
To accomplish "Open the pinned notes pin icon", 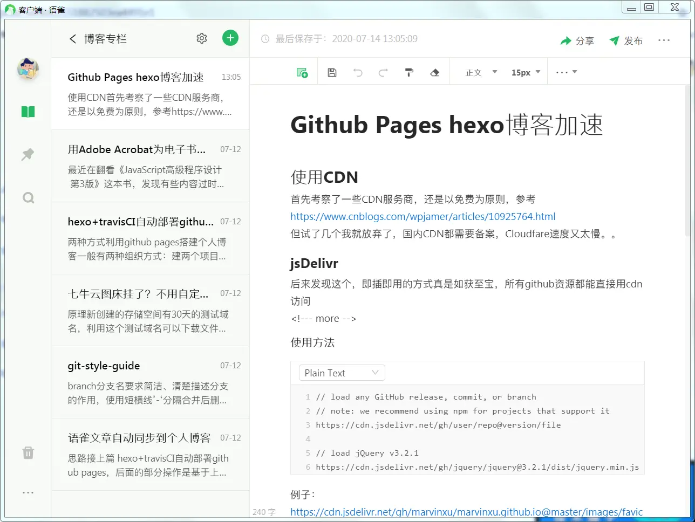I will click(x=28, y=155).
